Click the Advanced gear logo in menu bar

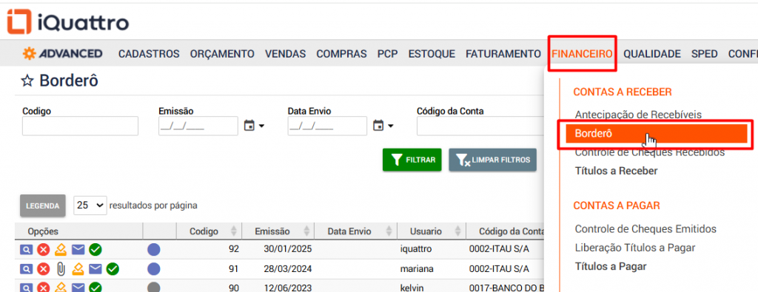point(62,53)
